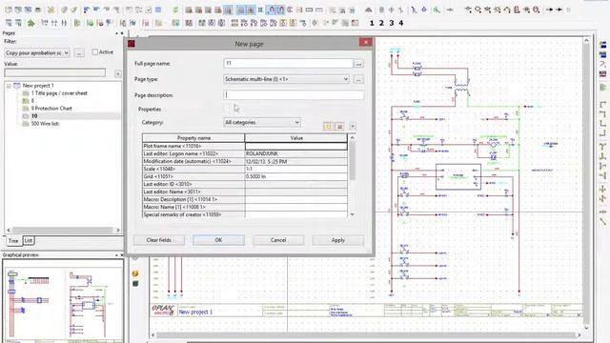
Task: Click the yellow New property icon
Action: point(328,126)
